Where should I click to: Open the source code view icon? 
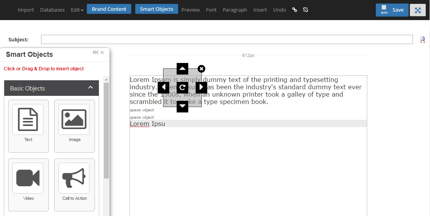click(423, 39)
